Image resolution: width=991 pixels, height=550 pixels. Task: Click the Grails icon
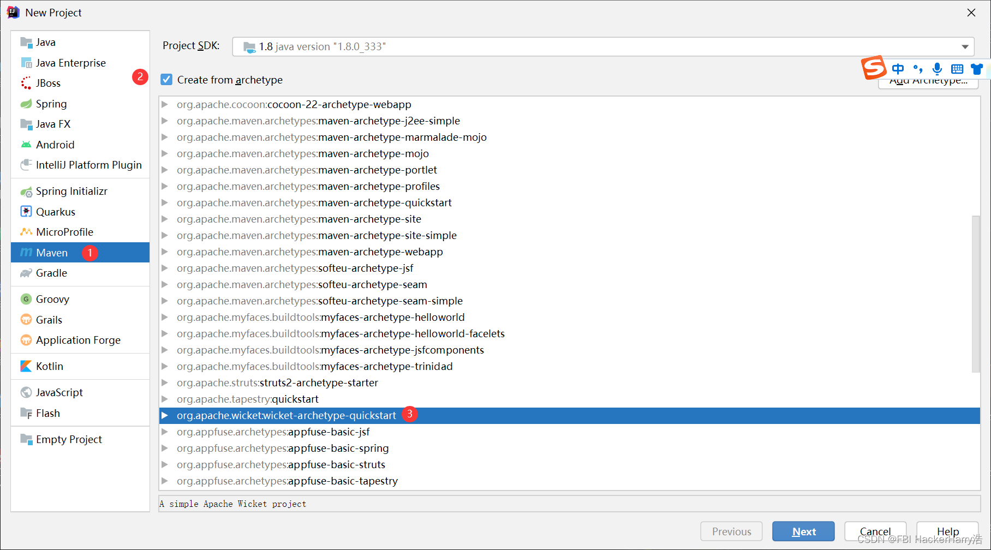[26, 320]
